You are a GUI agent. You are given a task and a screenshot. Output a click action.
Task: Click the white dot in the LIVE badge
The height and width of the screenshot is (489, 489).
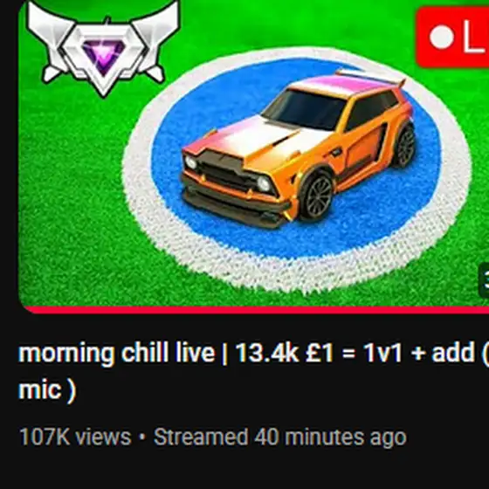[441, 37]
